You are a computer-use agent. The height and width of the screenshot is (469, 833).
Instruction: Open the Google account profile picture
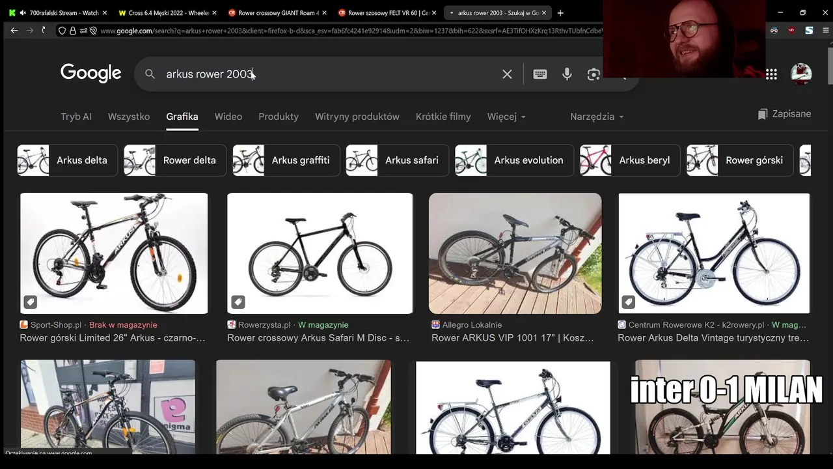pos(801,74)
